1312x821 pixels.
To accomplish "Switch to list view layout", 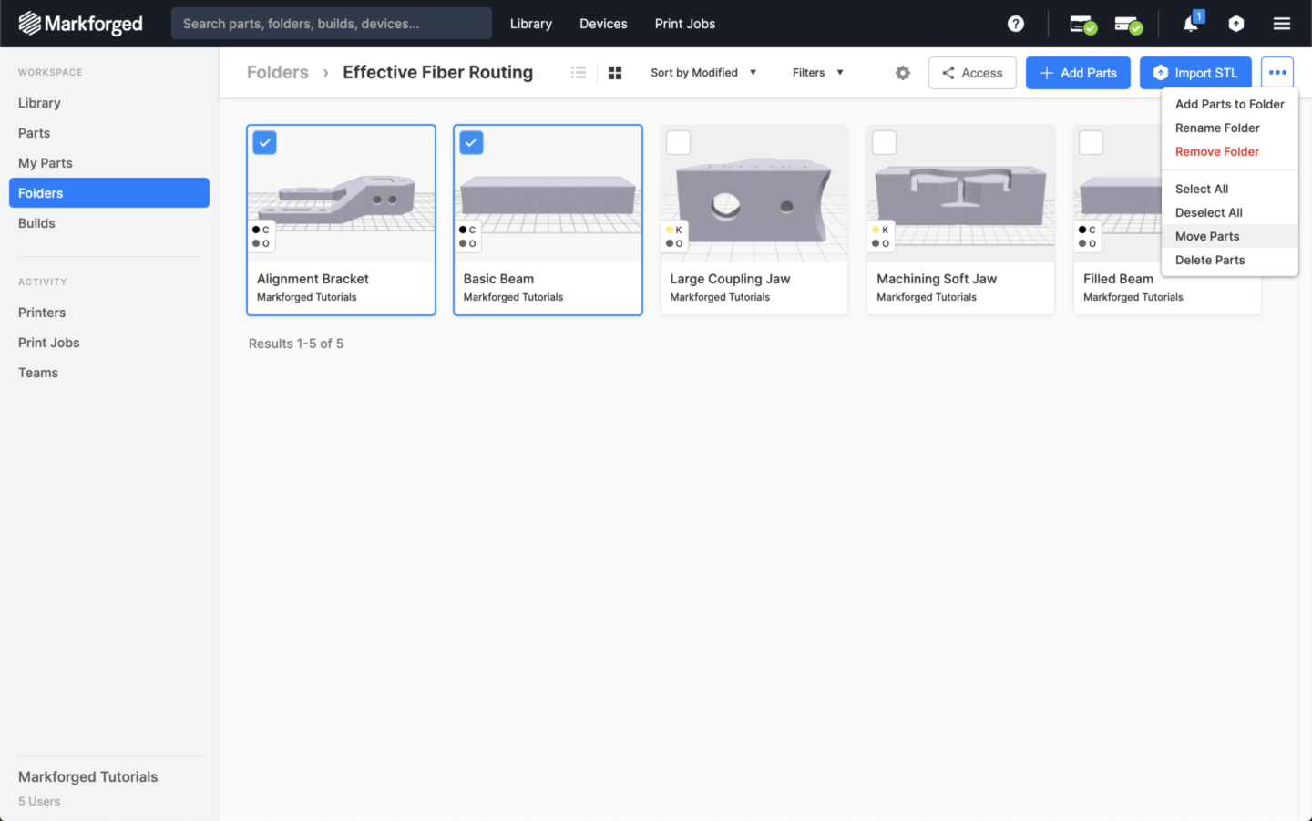I will pyautogui.click(x=579, y=73).
